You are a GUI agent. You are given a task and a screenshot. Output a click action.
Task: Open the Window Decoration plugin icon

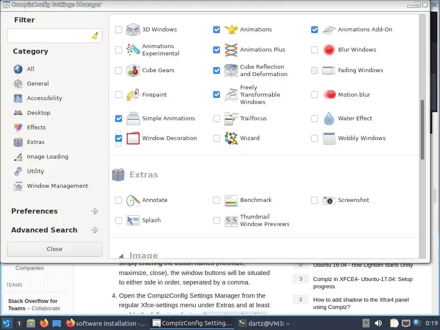pos(133,138)
